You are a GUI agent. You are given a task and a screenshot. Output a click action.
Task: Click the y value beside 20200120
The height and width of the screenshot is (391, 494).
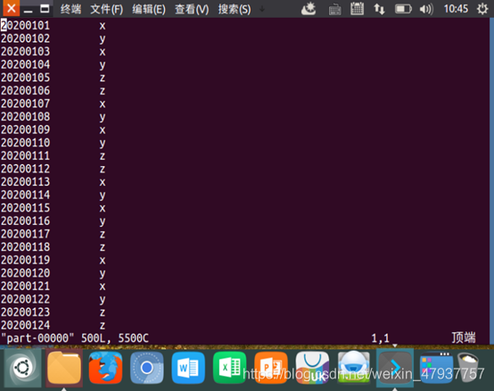103,274
